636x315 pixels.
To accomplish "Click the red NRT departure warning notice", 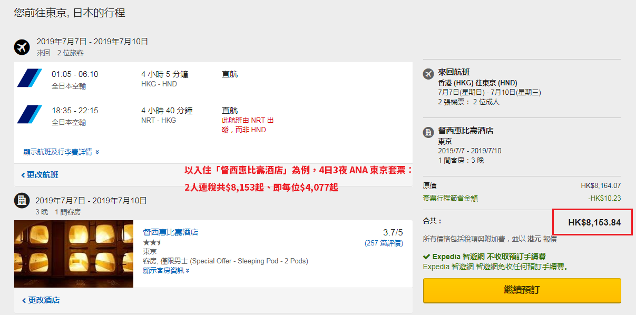I will (x=248, y=125).
